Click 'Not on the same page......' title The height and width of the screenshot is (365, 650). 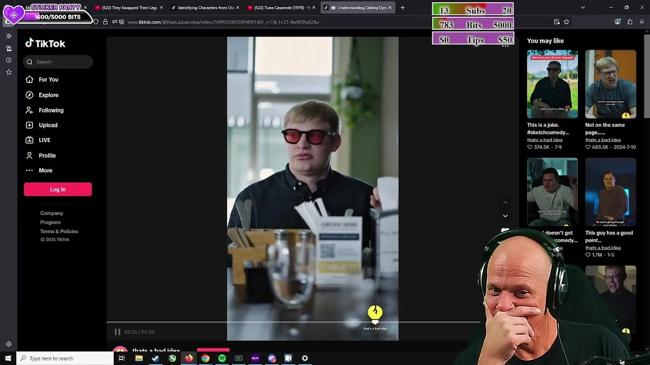(605, 129)
